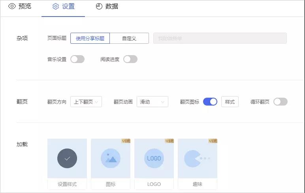Click the 样式 style button
Viewport: 305px width, 193px height.
click(x=230, y=102)
